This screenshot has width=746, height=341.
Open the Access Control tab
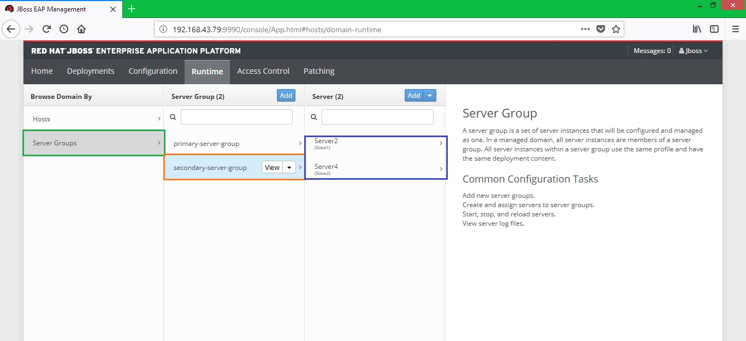point(263,71)
